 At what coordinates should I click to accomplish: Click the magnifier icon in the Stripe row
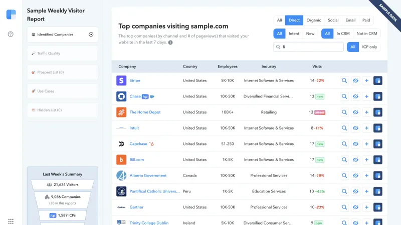tap(344, 80)
